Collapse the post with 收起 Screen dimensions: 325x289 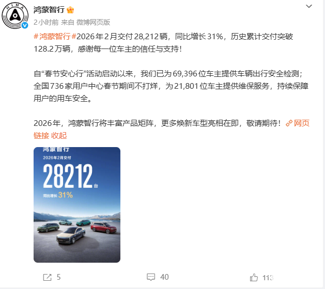coord(59,136)
